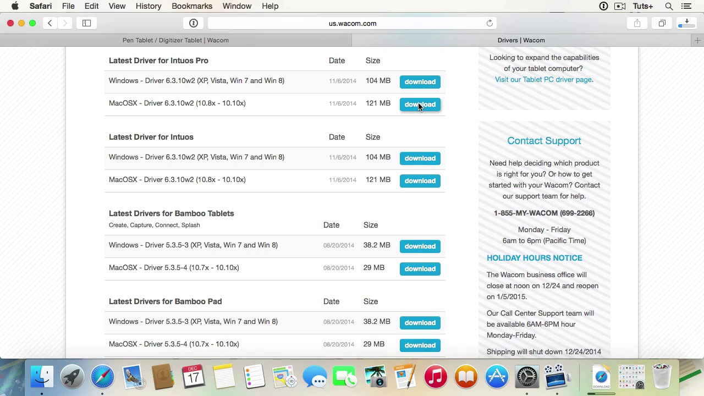Open the File menu
Viewport: 704px width, 396px height.
point(68,6)
